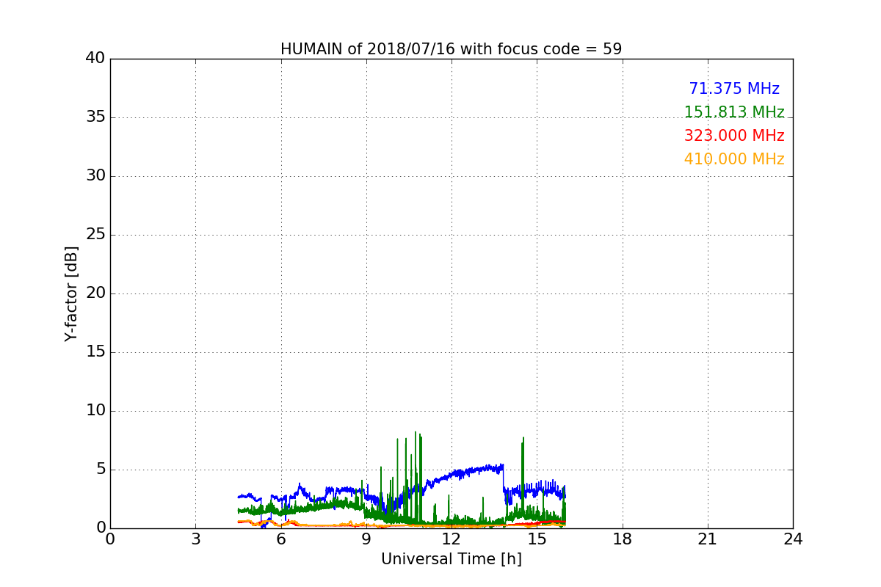The width and height of the screenshot is (881, 587).
Task: Click the Universal Time [h] axis label
Action: click(x=451, y=559)
